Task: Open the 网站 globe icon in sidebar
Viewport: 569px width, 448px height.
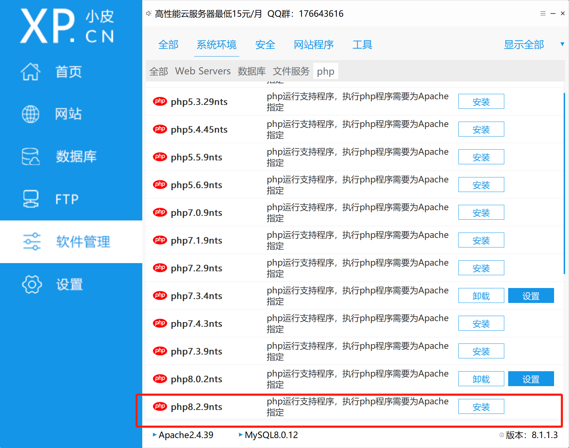Action: tap(31, 114)
